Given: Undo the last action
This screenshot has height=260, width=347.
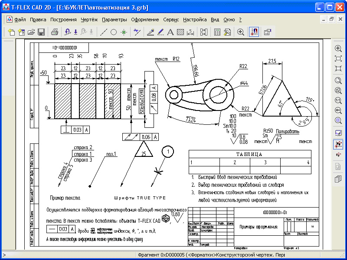Looking at the screenshot, I should [x=68, y=32].
